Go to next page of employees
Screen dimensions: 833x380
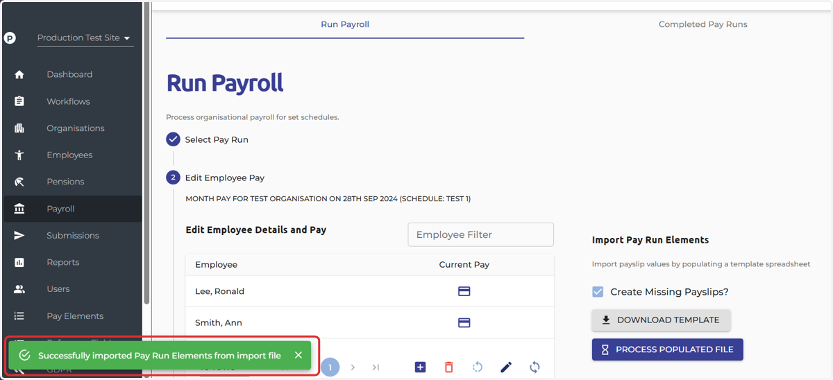point(353,367)
